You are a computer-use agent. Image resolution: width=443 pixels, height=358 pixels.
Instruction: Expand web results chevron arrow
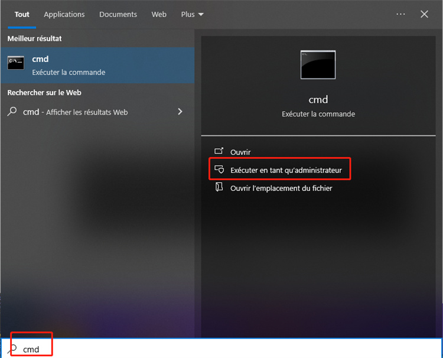pyautogui.click(x=180, y=112)
